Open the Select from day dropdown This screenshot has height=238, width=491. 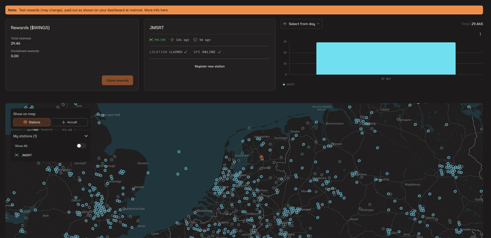(301, 24)
